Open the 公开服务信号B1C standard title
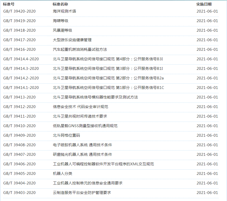Viewport: 227px width, 201px height. [x=108, y=88]
